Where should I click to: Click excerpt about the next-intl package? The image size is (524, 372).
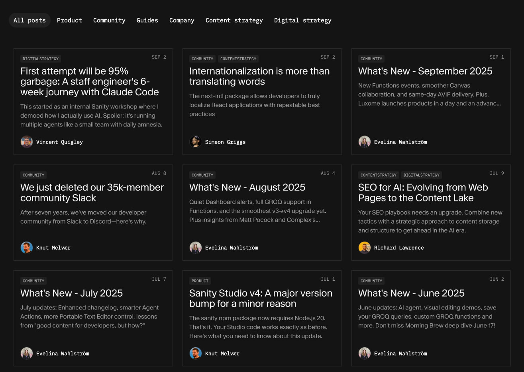255,105
